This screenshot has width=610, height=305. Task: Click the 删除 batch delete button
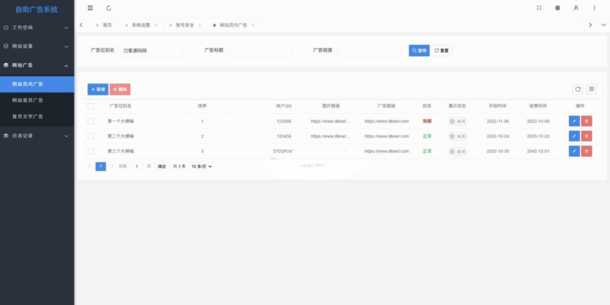click(120, 89)
